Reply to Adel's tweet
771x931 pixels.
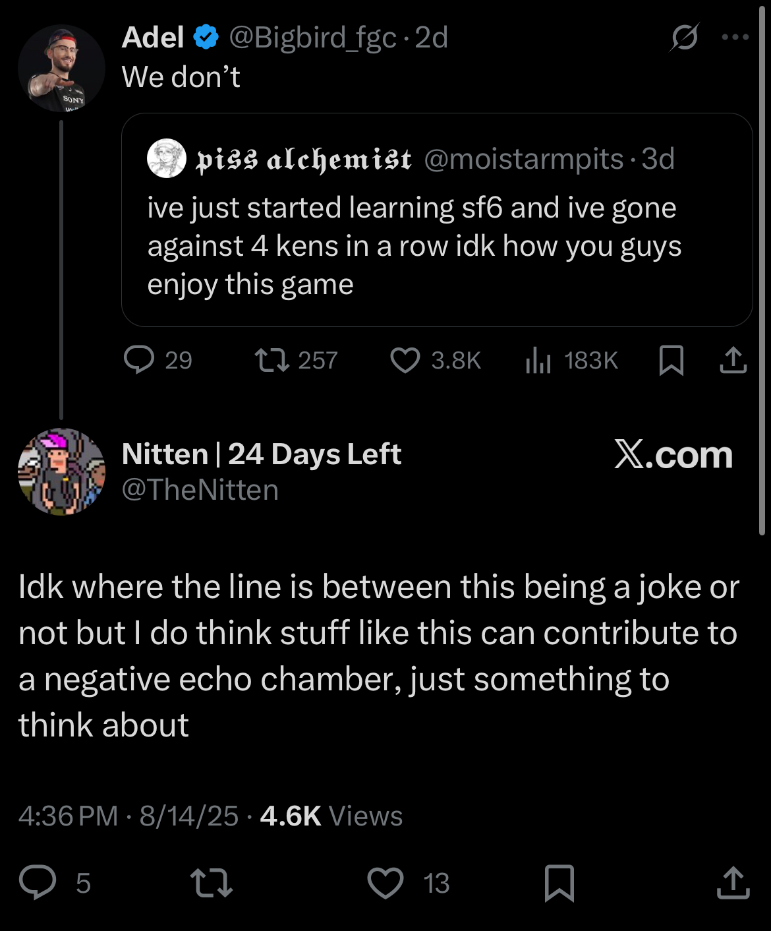coord(139,360)
